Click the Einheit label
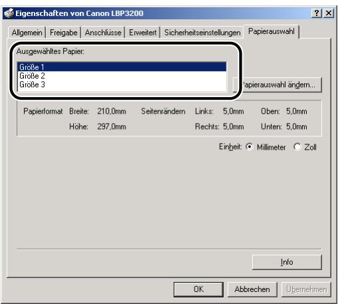The image size is (338, 304). tap(230, 147)
